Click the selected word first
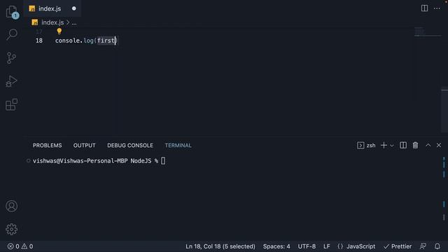The width and height of the screenshot is (448, 252). [x=106, y=41]
